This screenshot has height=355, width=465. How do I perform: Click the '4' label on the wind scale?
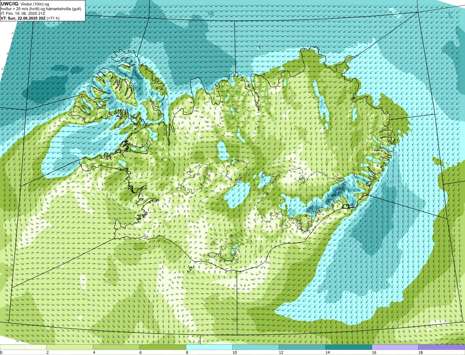tap(94, 352)
